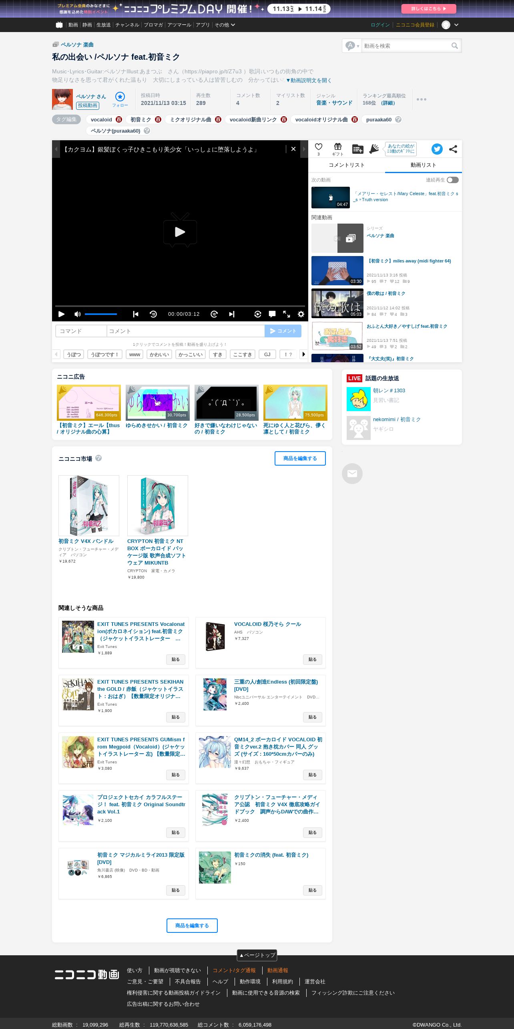Click the video seek bar

click(180, 306)
